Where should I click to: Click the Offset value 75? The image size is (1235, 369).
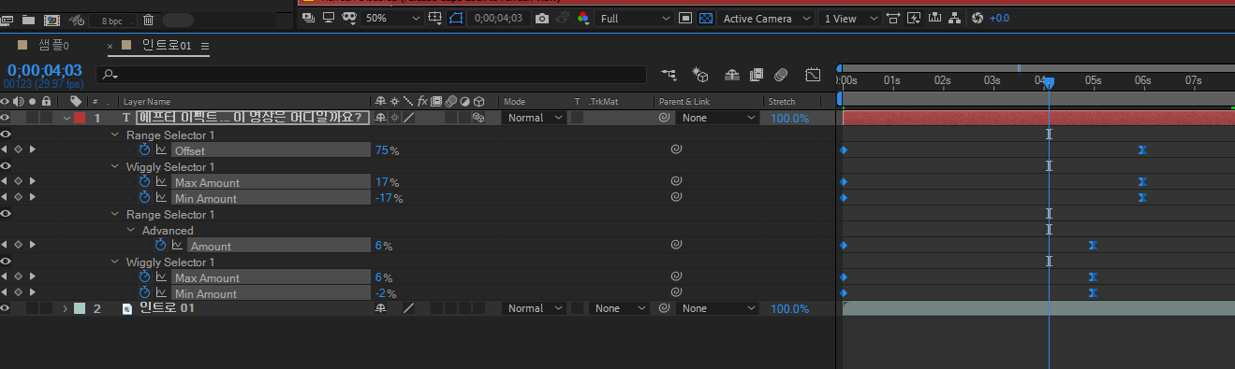[x=382, y=150]
